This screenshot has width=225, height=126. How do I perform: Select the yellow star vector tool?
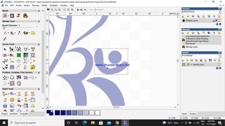(x=33, y=67)
